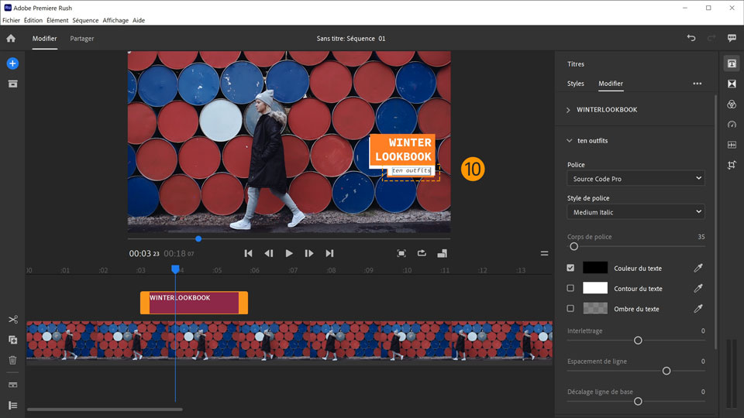The height and width of the screenshot is (418, 744).
Task: Switch to the Partager tab
Action: (82, 38)
